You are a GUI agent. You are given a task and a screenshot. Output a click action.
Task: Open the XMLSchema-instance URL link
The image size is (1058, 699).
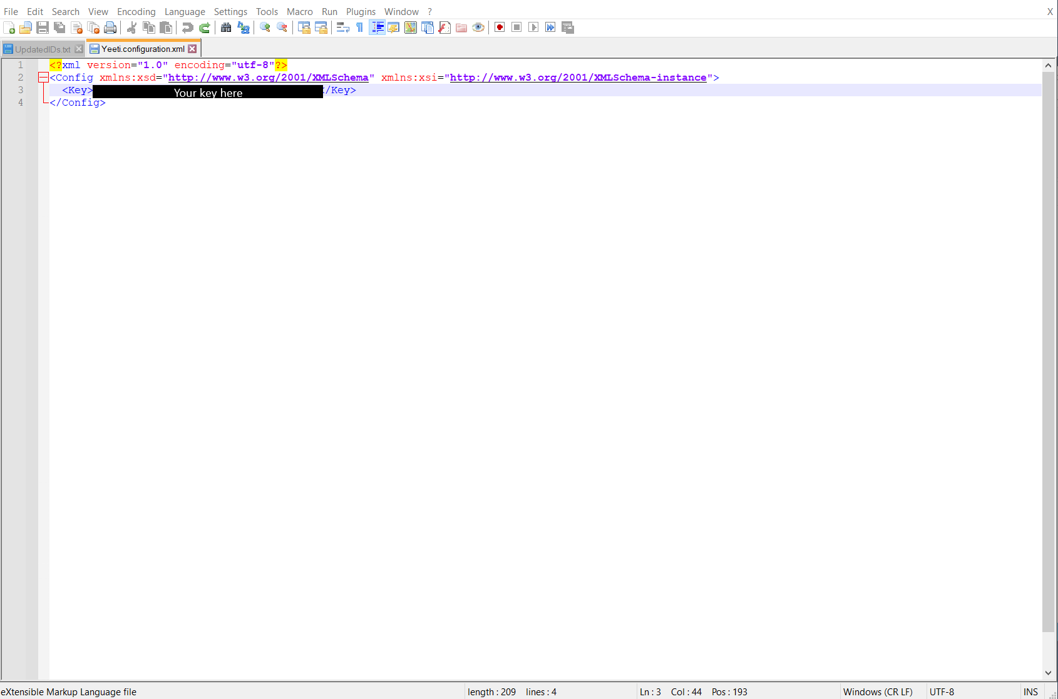coord(578,78)
